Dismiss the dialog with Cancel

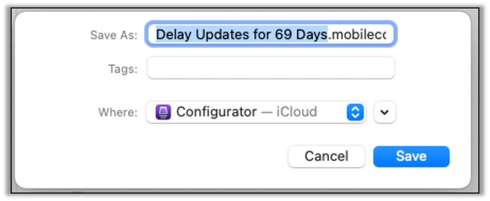pyautogui.click(x=327, y=157)
